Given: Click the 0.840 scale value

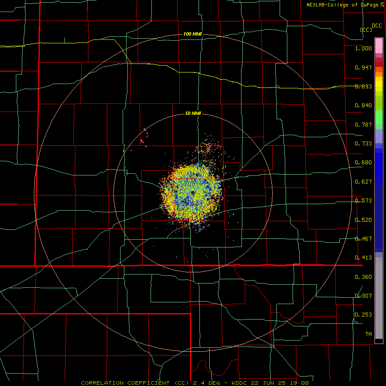Looking at the screenshot, I should (363, 106).
